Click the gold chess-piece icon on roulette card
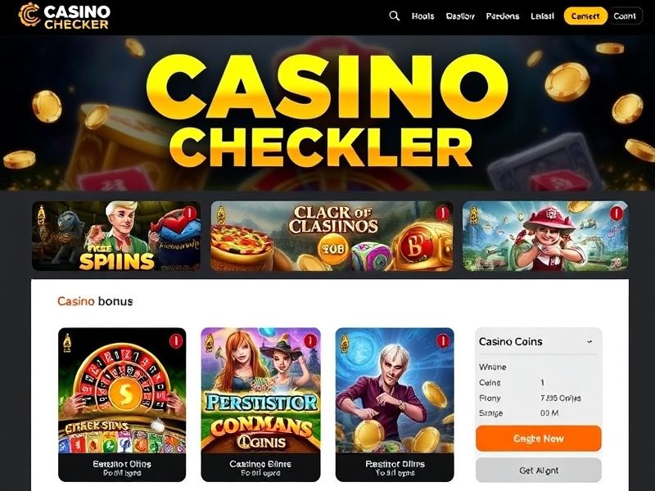 tap(67, 343)
